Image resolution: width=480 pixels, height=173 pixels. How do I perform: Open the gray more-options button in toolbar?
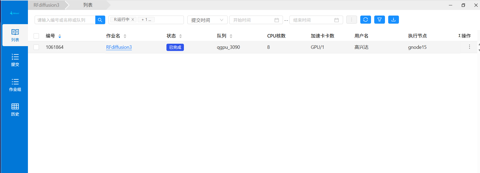[x=351, y=20]
